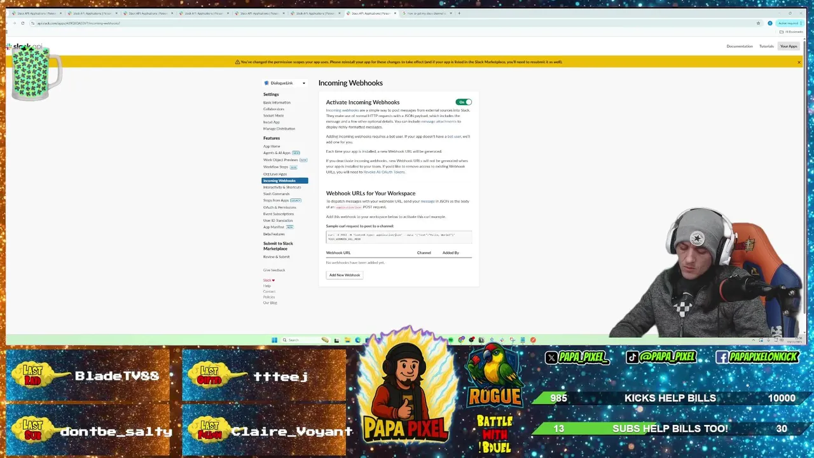Go to App Home feature page
Image resolution: width=814 pixels, height=458 pixels.
(272, 146)
